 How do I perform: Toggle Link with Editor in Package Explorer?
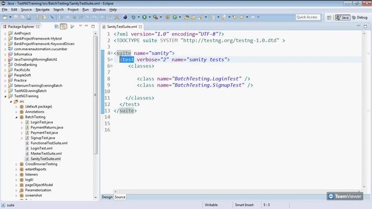(63, 27)
